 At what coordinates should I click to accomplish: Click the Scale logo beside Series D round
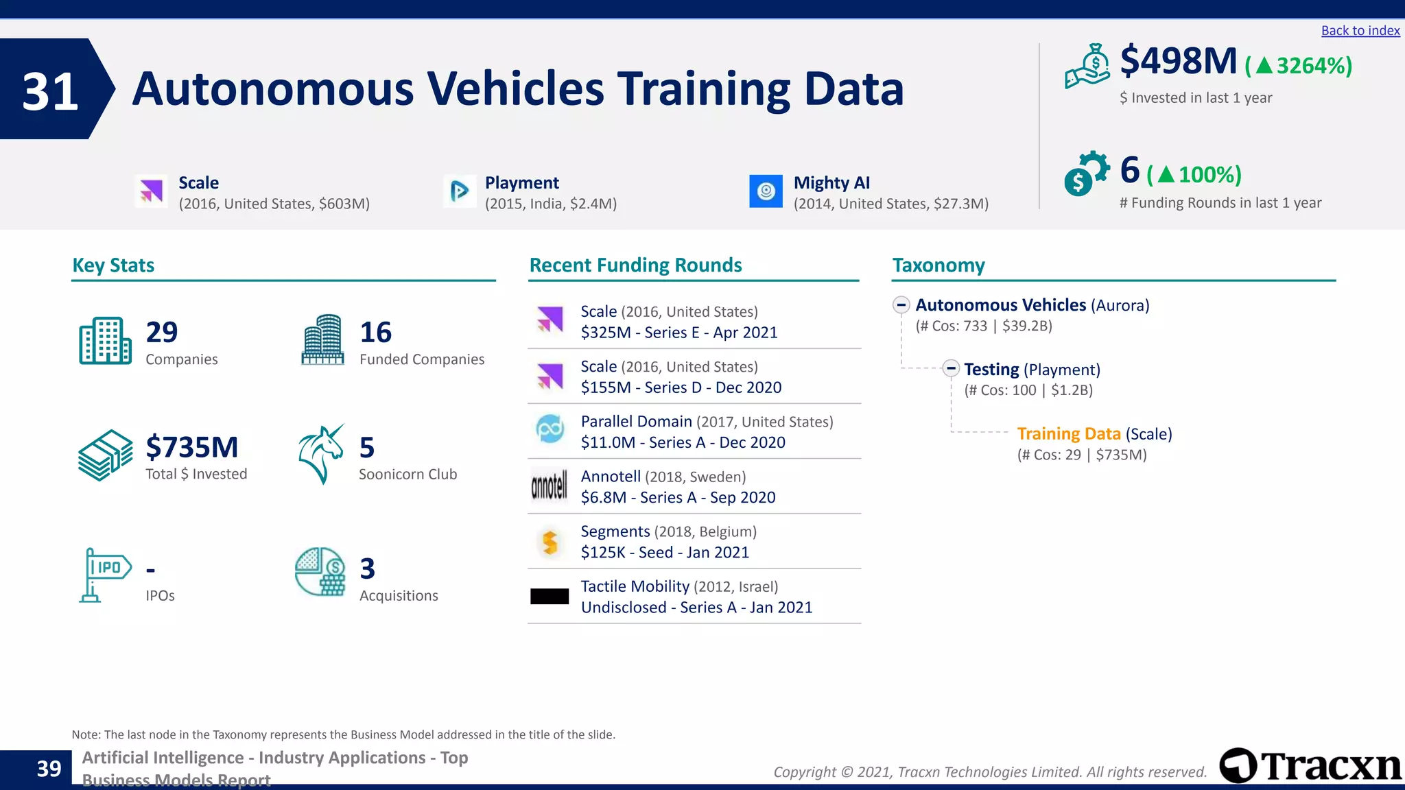(550, 376)
